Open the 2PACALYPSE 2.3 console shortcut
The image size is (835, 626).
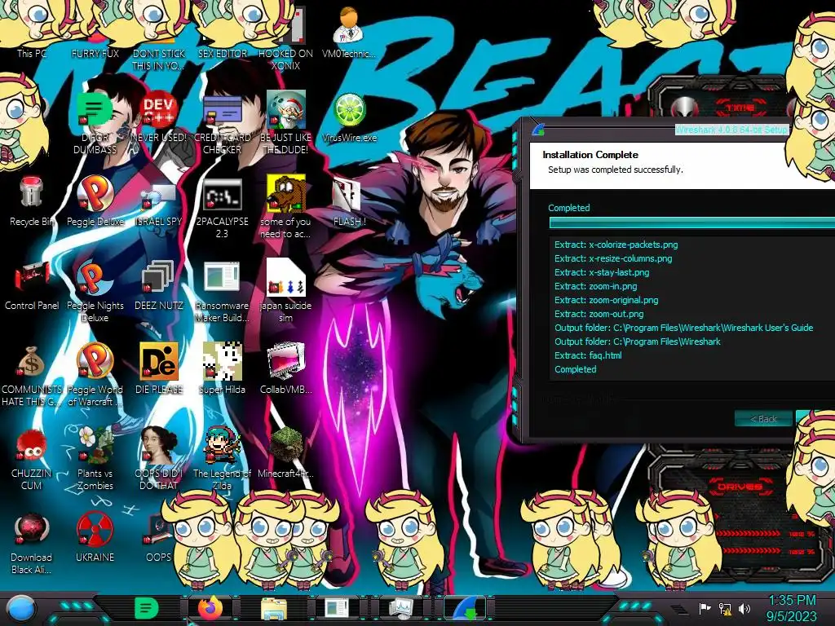pyautogui.click(x=222, y=206)
